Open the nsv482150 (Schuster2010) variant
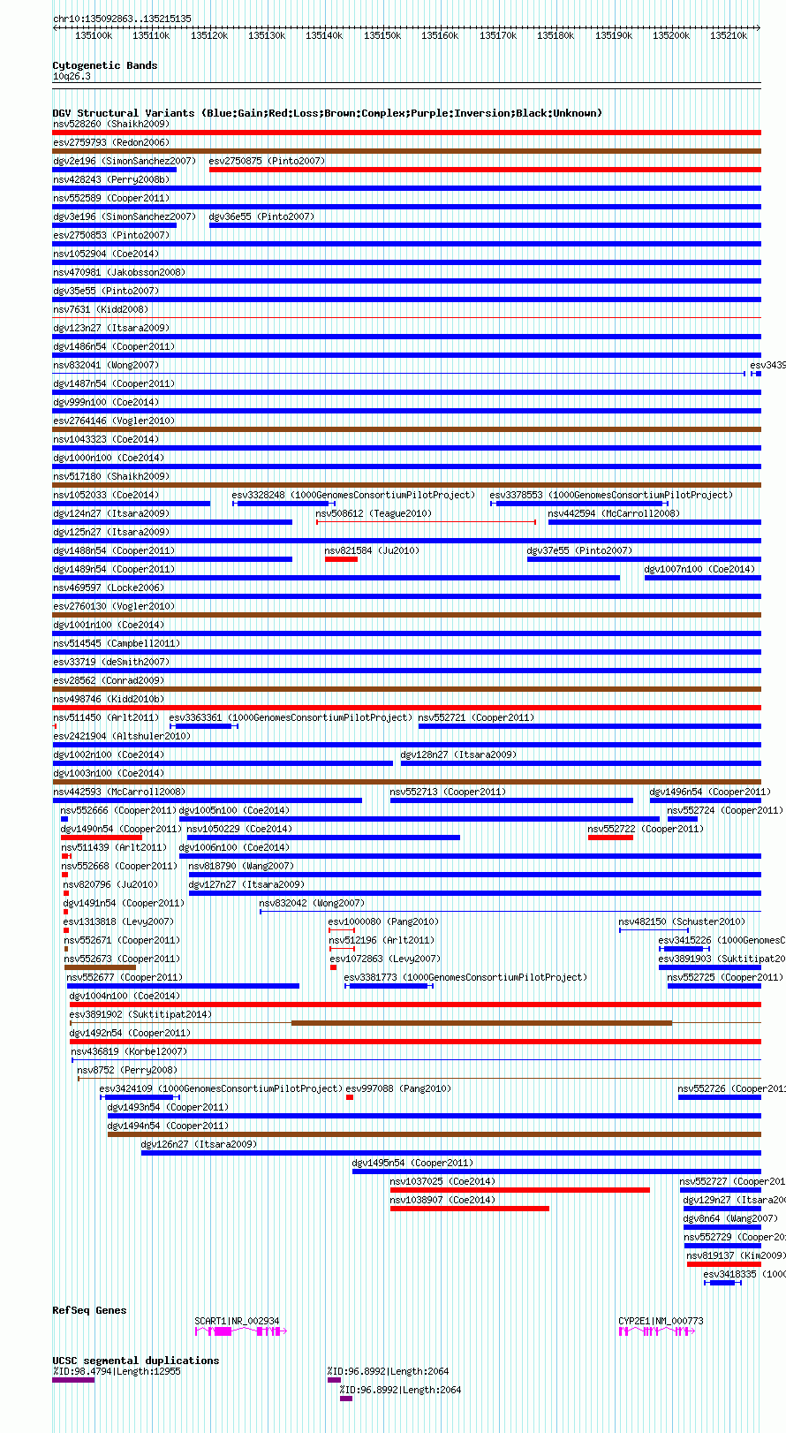 pyautogui.click(x=683, y=921)
